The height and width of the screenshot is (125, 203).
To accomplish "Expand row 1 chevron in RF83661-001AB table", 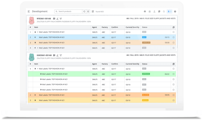I will (x=38, y=32).
